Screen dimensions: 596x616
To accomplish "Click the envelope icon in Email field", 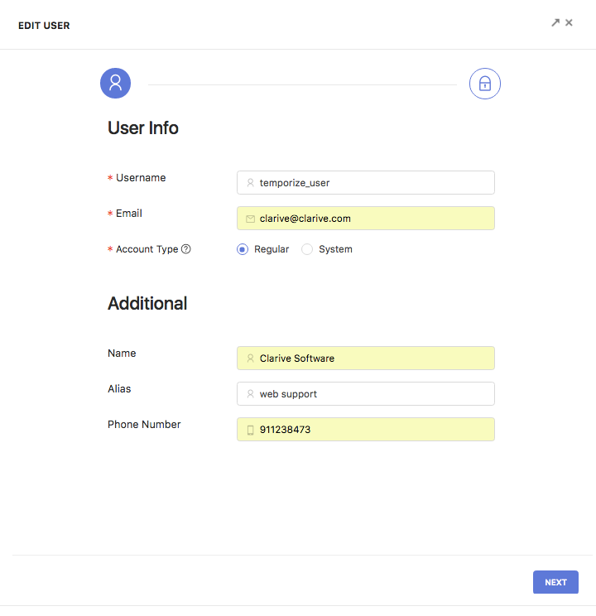I will 250,219.
